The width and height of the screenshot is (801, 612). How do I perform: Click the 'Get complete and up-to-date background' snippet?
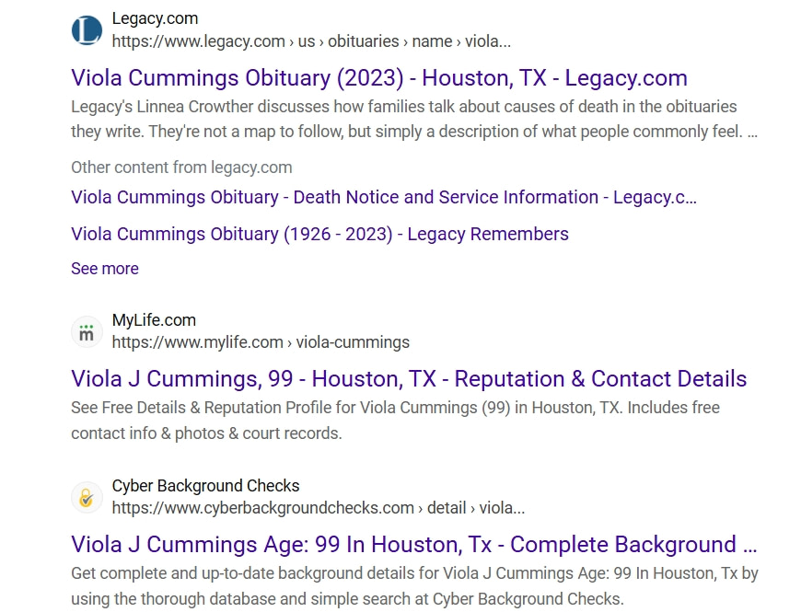(x=414, y=585)
